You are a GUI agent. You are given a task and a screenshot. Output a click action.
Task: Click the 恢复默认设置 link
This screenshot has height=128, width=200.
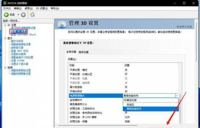click(184, 27)
